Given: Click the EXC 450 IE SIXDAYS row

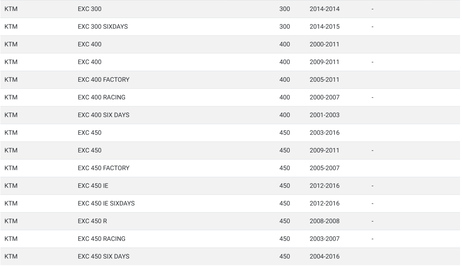Looking at the screenshot, I should point(230,203).
